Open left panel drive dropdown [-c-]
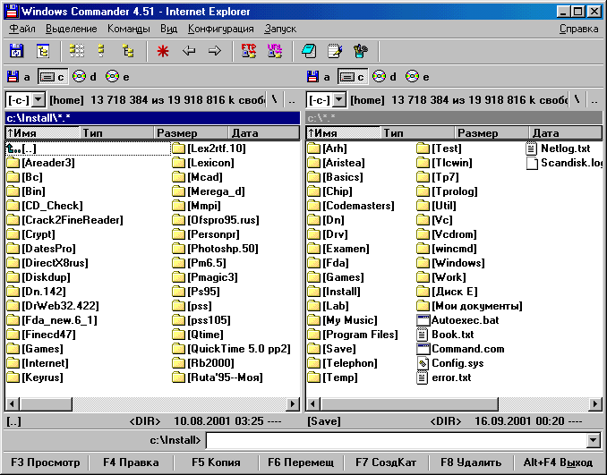Image resolution: width=607 pixels, height=475 pixels. [x=38, y=100]
